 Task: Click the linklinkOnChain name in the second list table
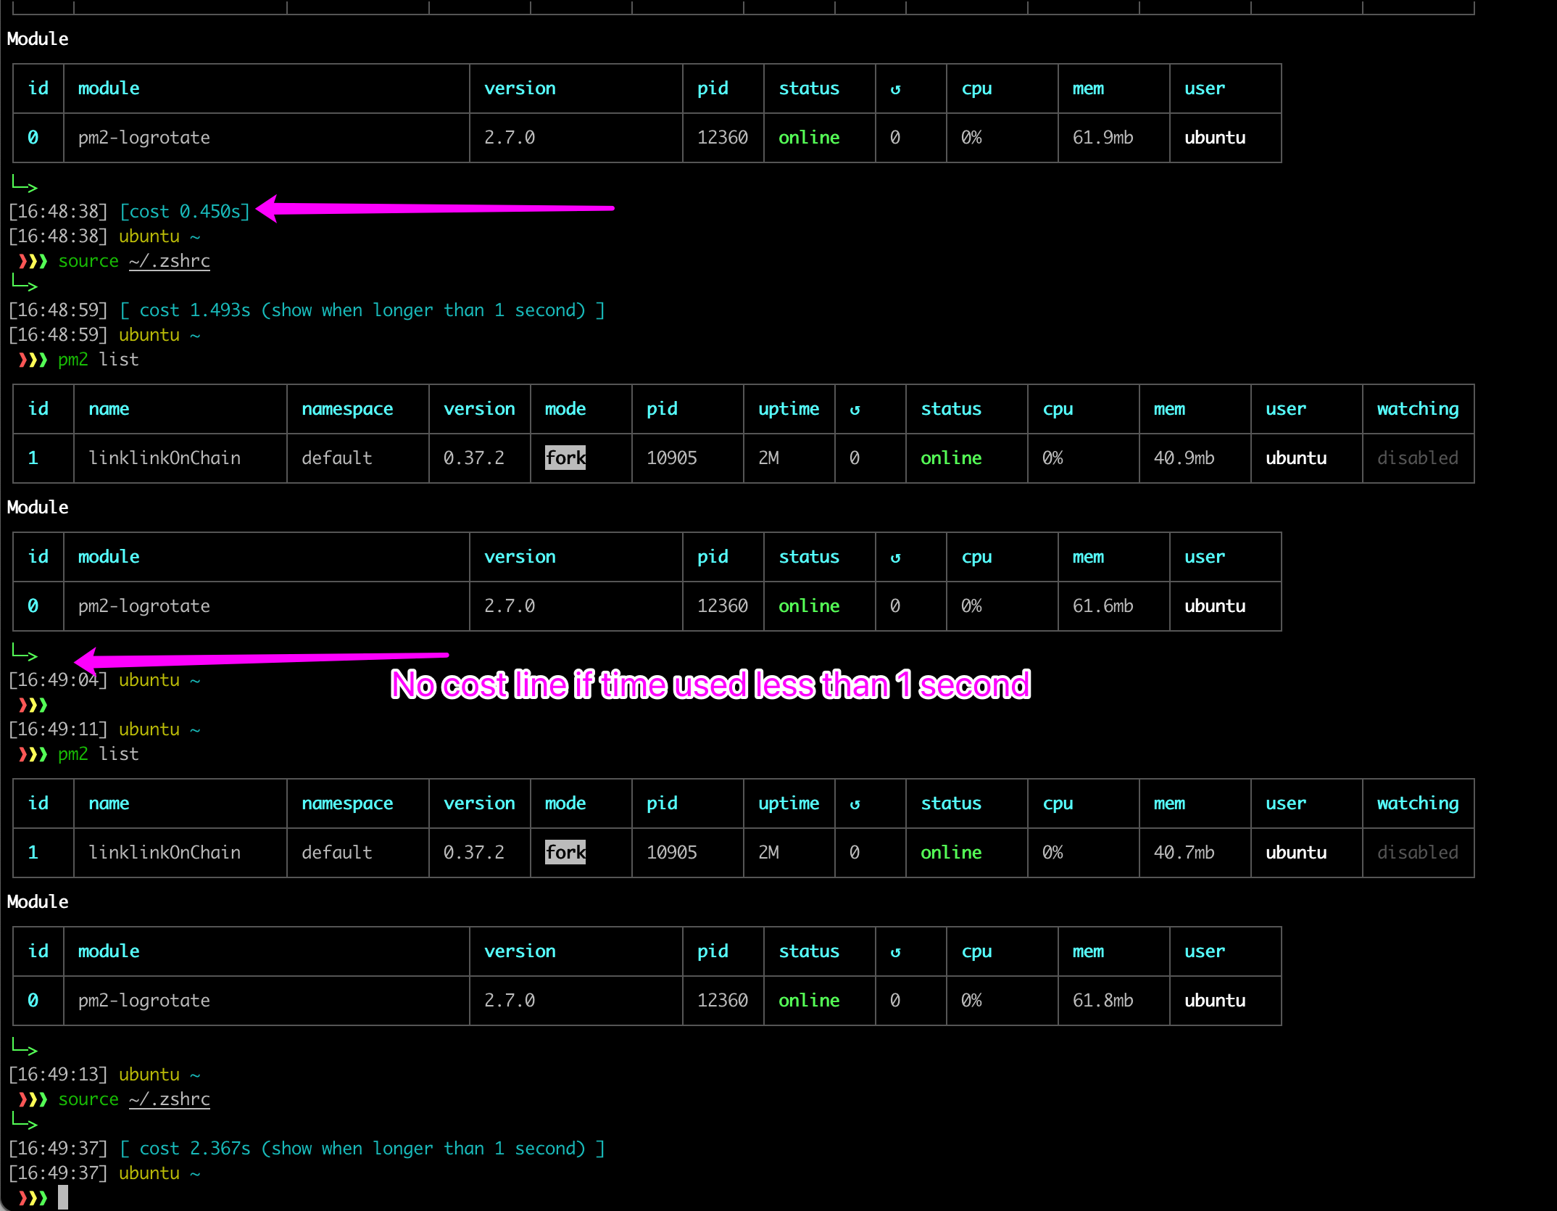pyautogui.click(x=165, y=852)
